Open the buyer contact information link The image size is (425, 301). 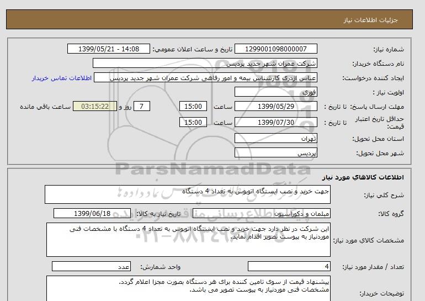point(61,78)
